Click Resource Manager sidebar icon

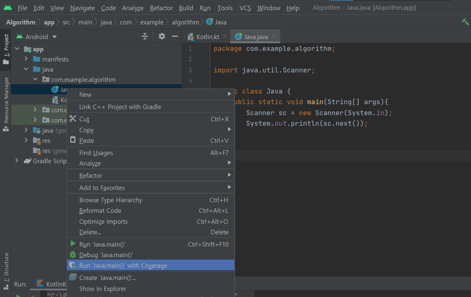[6, 129]
